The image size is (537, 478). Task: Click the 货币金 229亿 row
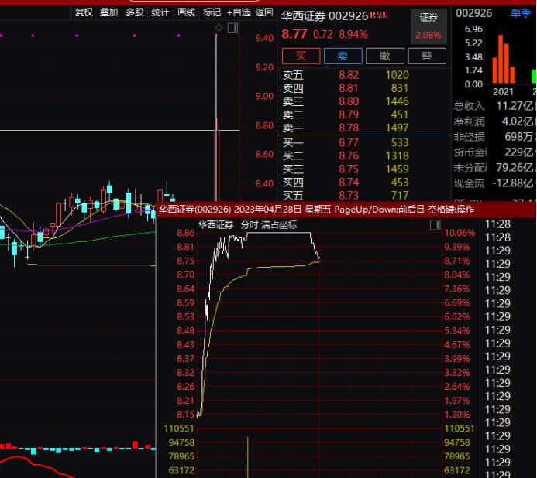click(x=494, y=152)
